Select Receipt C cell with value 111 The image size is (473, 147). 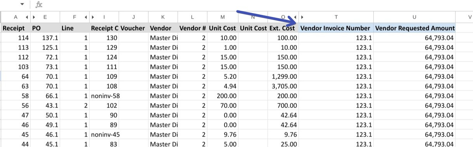104,67
